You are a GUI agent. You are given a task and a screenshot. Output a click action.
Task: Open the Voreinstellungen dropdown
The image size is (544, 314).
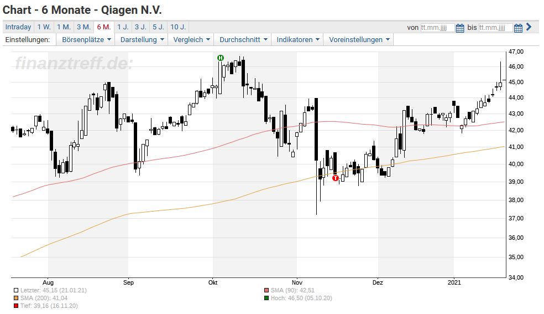pyautogui.click(x=359, y=40)
